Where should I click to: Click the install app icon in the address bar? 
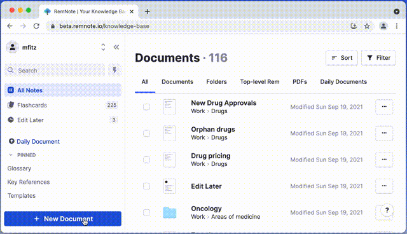(x=354, y=26)
